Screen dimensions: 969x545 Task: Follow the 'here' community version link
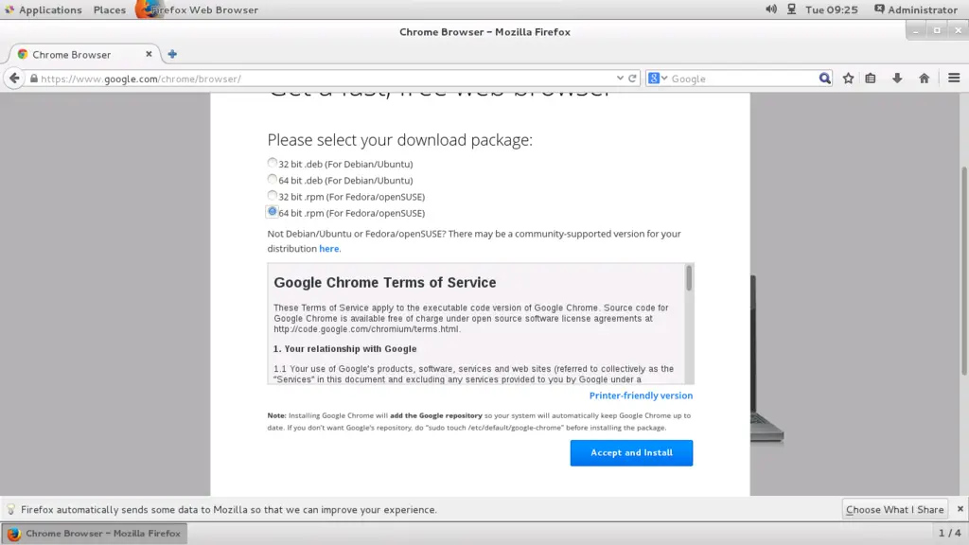[328, 249]
